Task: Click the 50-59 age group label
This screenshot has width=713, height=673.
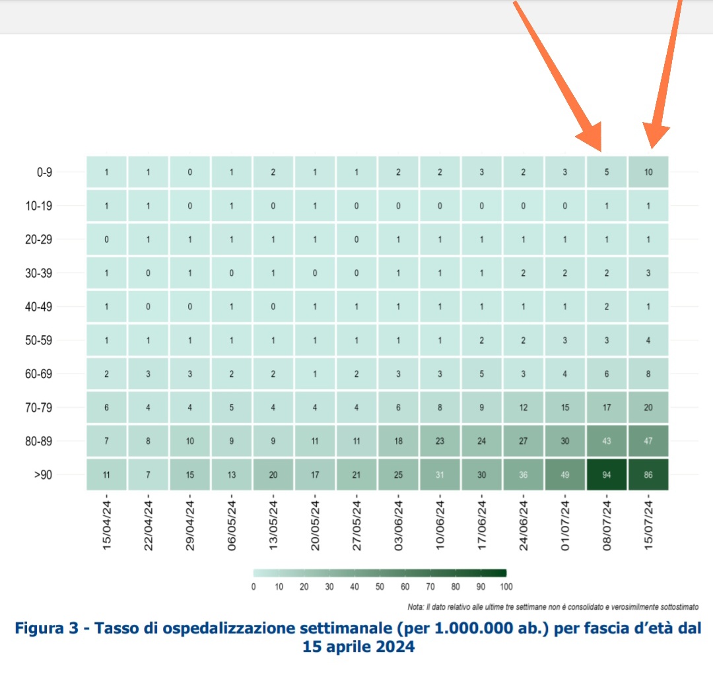Action: pos(39,340)
